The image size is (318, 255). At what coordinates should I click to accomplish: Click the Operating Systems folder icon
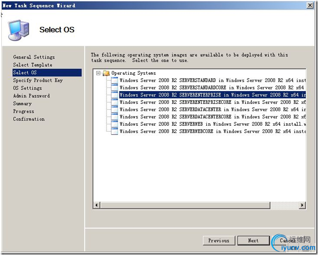(x=106, y=73)
